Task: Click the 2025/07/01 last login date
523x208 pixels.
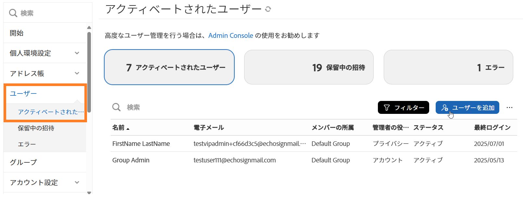Action: point(489,144)
